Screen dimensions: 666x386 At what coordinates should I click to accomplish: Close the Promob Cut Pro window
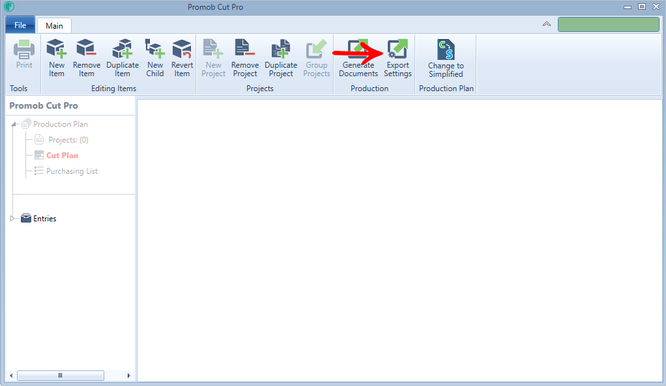(656, 7)
